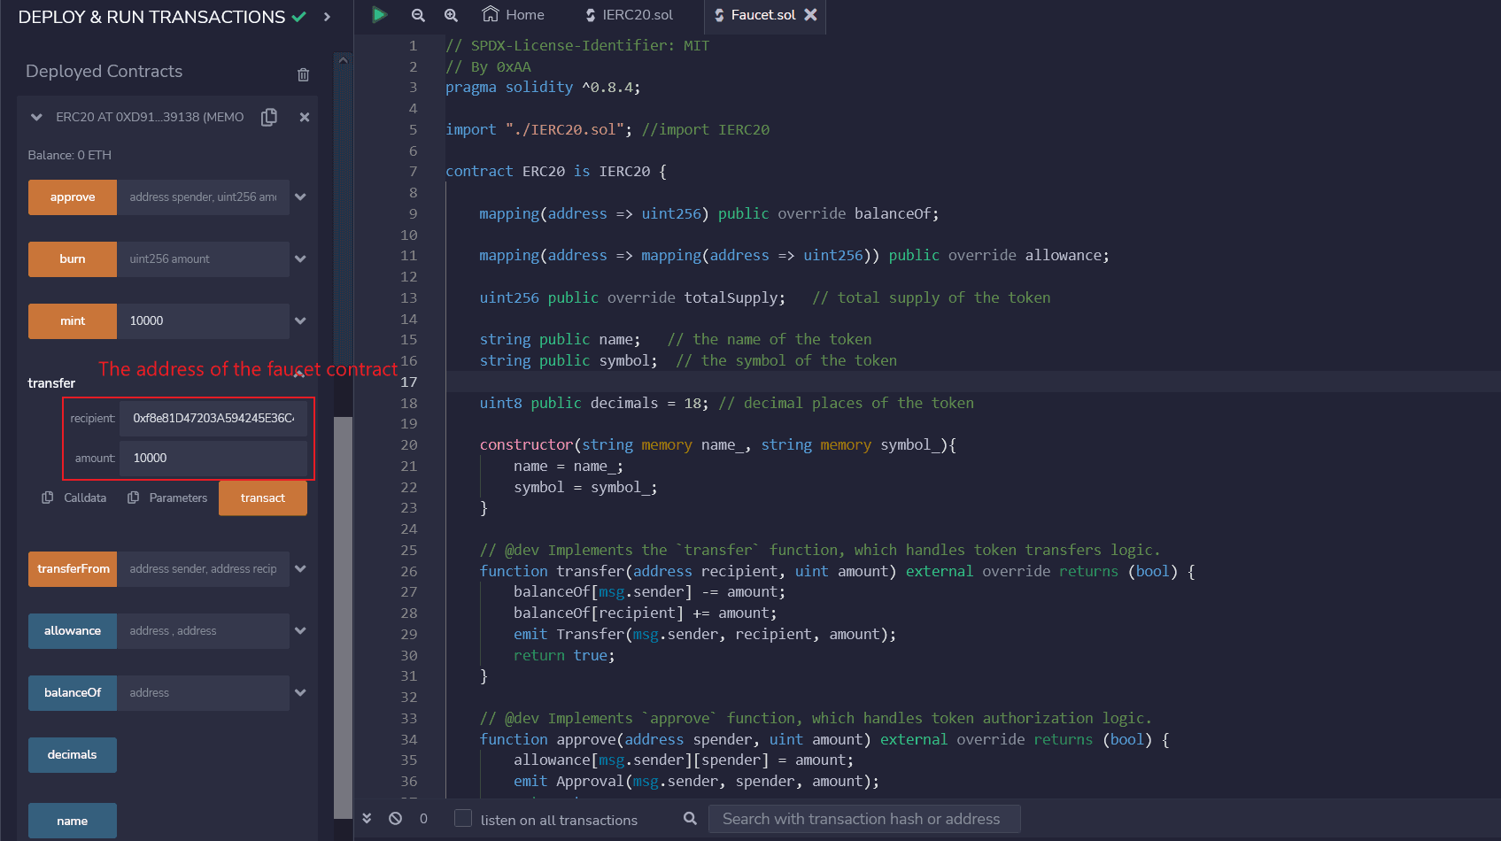Click the transferFrom parameters field
The height and width of the screenshot is (841, 1501).
click(x=203, y=569)
